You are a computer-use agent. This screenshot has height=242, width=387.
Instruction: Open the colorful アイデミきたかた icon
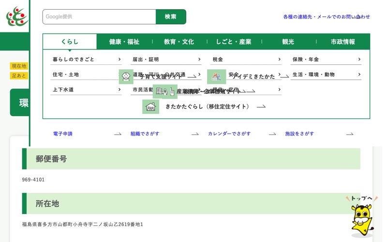pos(216,76)
